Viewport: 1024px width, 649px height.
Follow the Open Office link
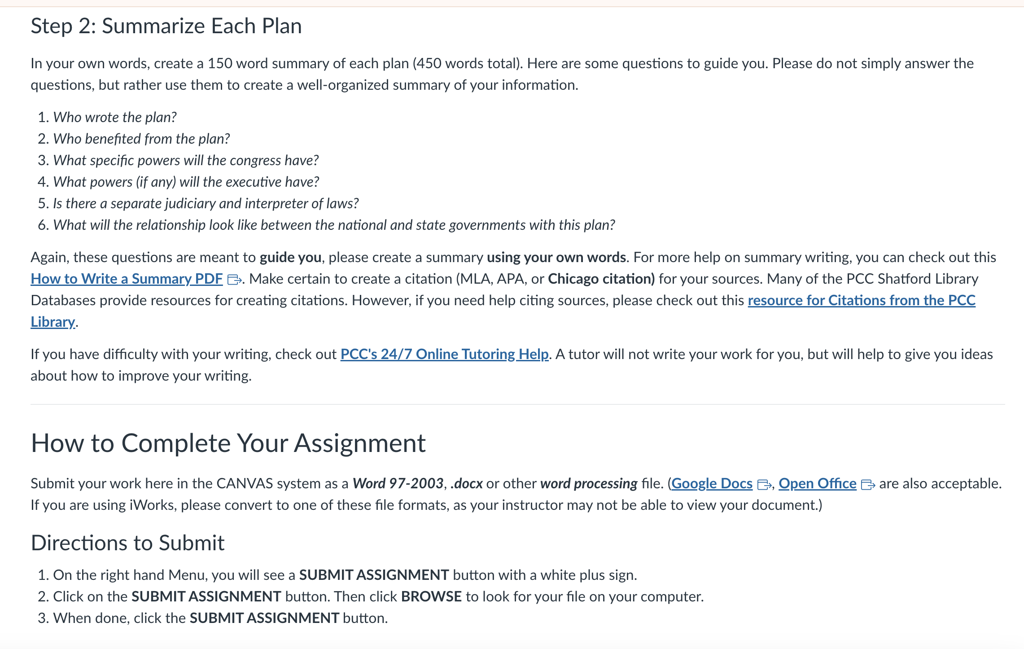[818, 483]
